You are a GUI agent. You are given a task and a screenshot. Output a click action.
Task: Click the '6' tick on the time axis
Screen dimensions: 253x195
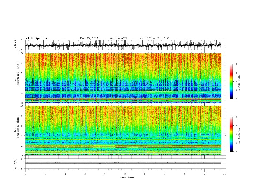[145, 174]
